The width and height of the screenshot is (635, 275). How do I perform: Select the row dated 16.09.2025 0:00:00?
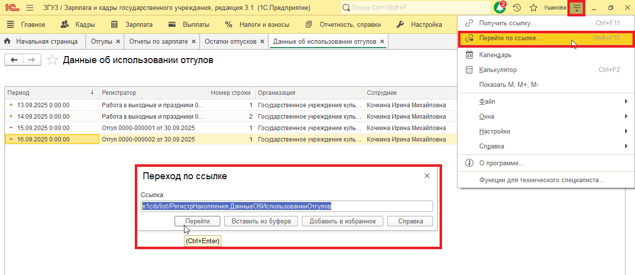[231, 139]
